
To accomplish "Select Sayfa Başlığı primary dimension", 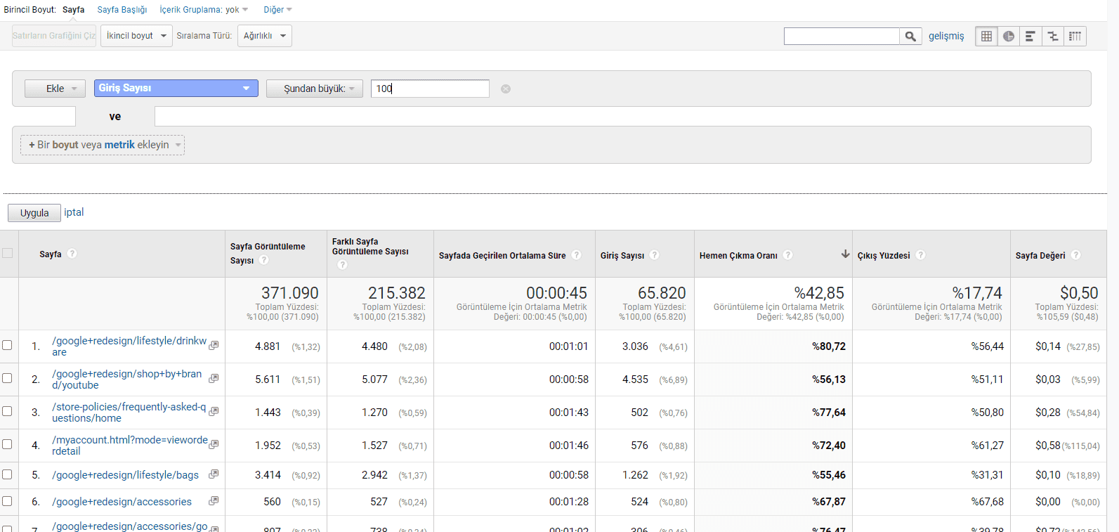I will 122,10.
